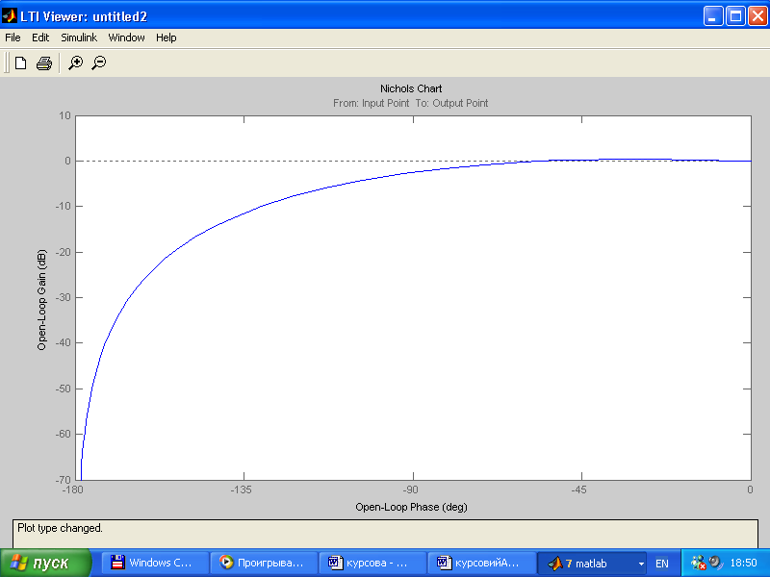The image size is (770, 577).
Task: Click the 'Plot type changed.' status text
Action: tap(60, 528)
